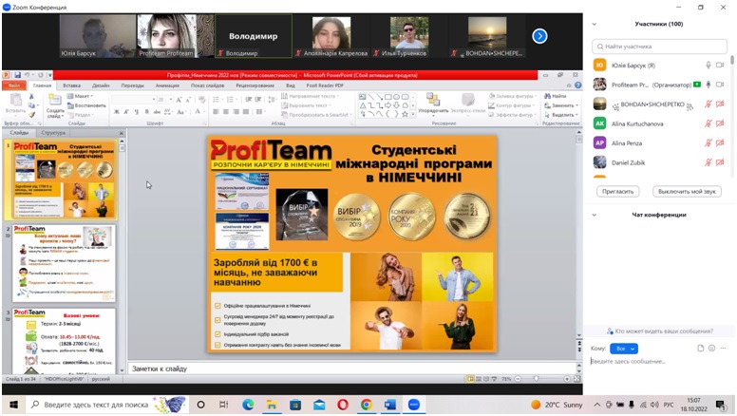This screenshot has width=737, height=416.
Task: Open Zoom from the Windows taskbar
Action: [414, 405]
